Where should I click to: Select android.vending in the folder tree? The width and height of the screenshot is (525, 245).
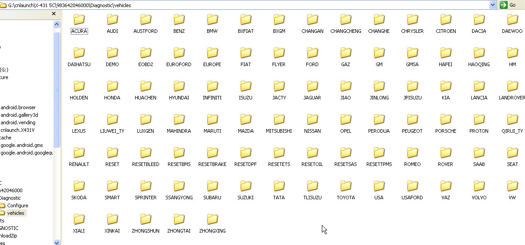[x=18, y=122]
